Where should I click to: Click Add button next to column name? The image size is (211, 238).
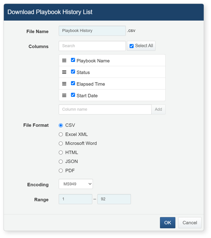(x=158, y=109)
